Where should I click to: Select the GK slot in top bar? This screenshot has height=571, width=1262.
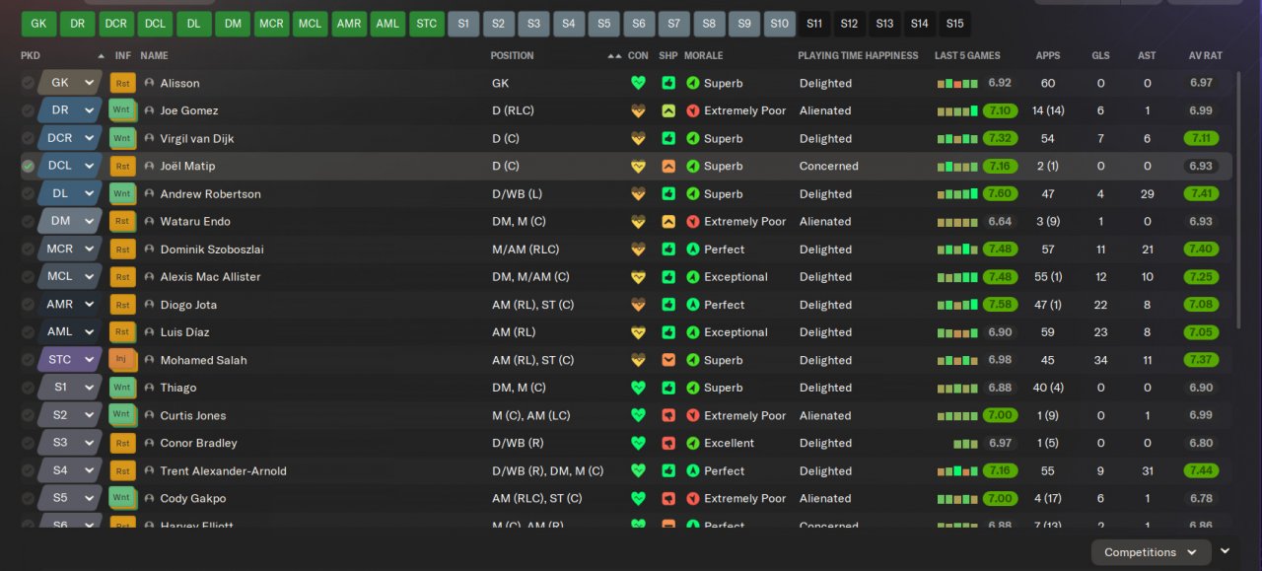coord(38,23)
